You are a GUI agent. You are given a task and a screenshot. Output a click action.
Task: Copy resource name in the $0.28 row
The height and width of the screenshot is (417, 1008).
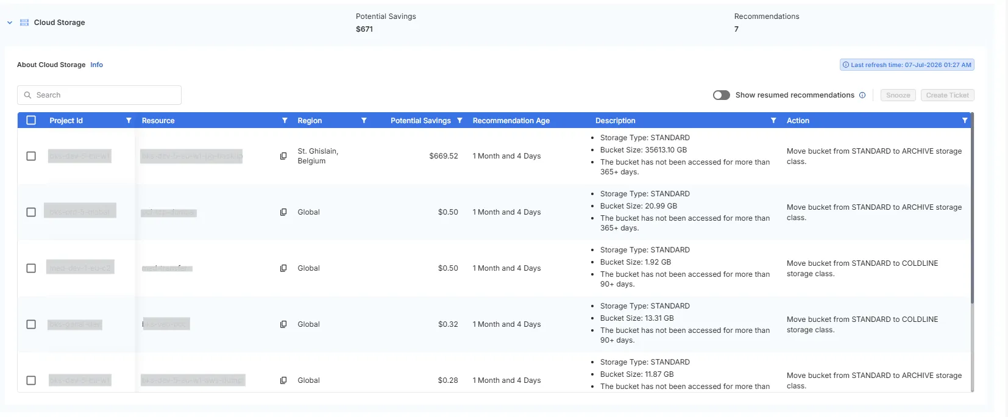(283, 380)
